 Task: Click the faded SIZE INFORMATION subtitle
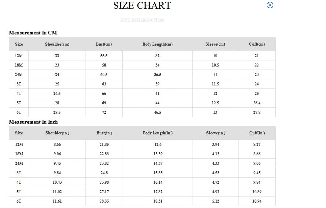(142, 20)
